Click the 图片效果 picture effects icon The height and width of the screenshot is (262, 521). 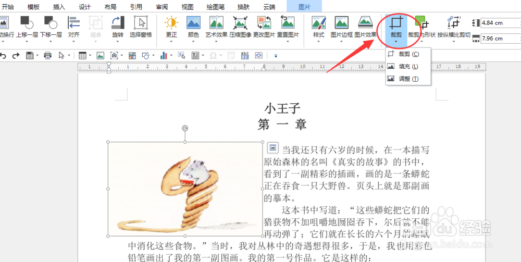[365, 22]
